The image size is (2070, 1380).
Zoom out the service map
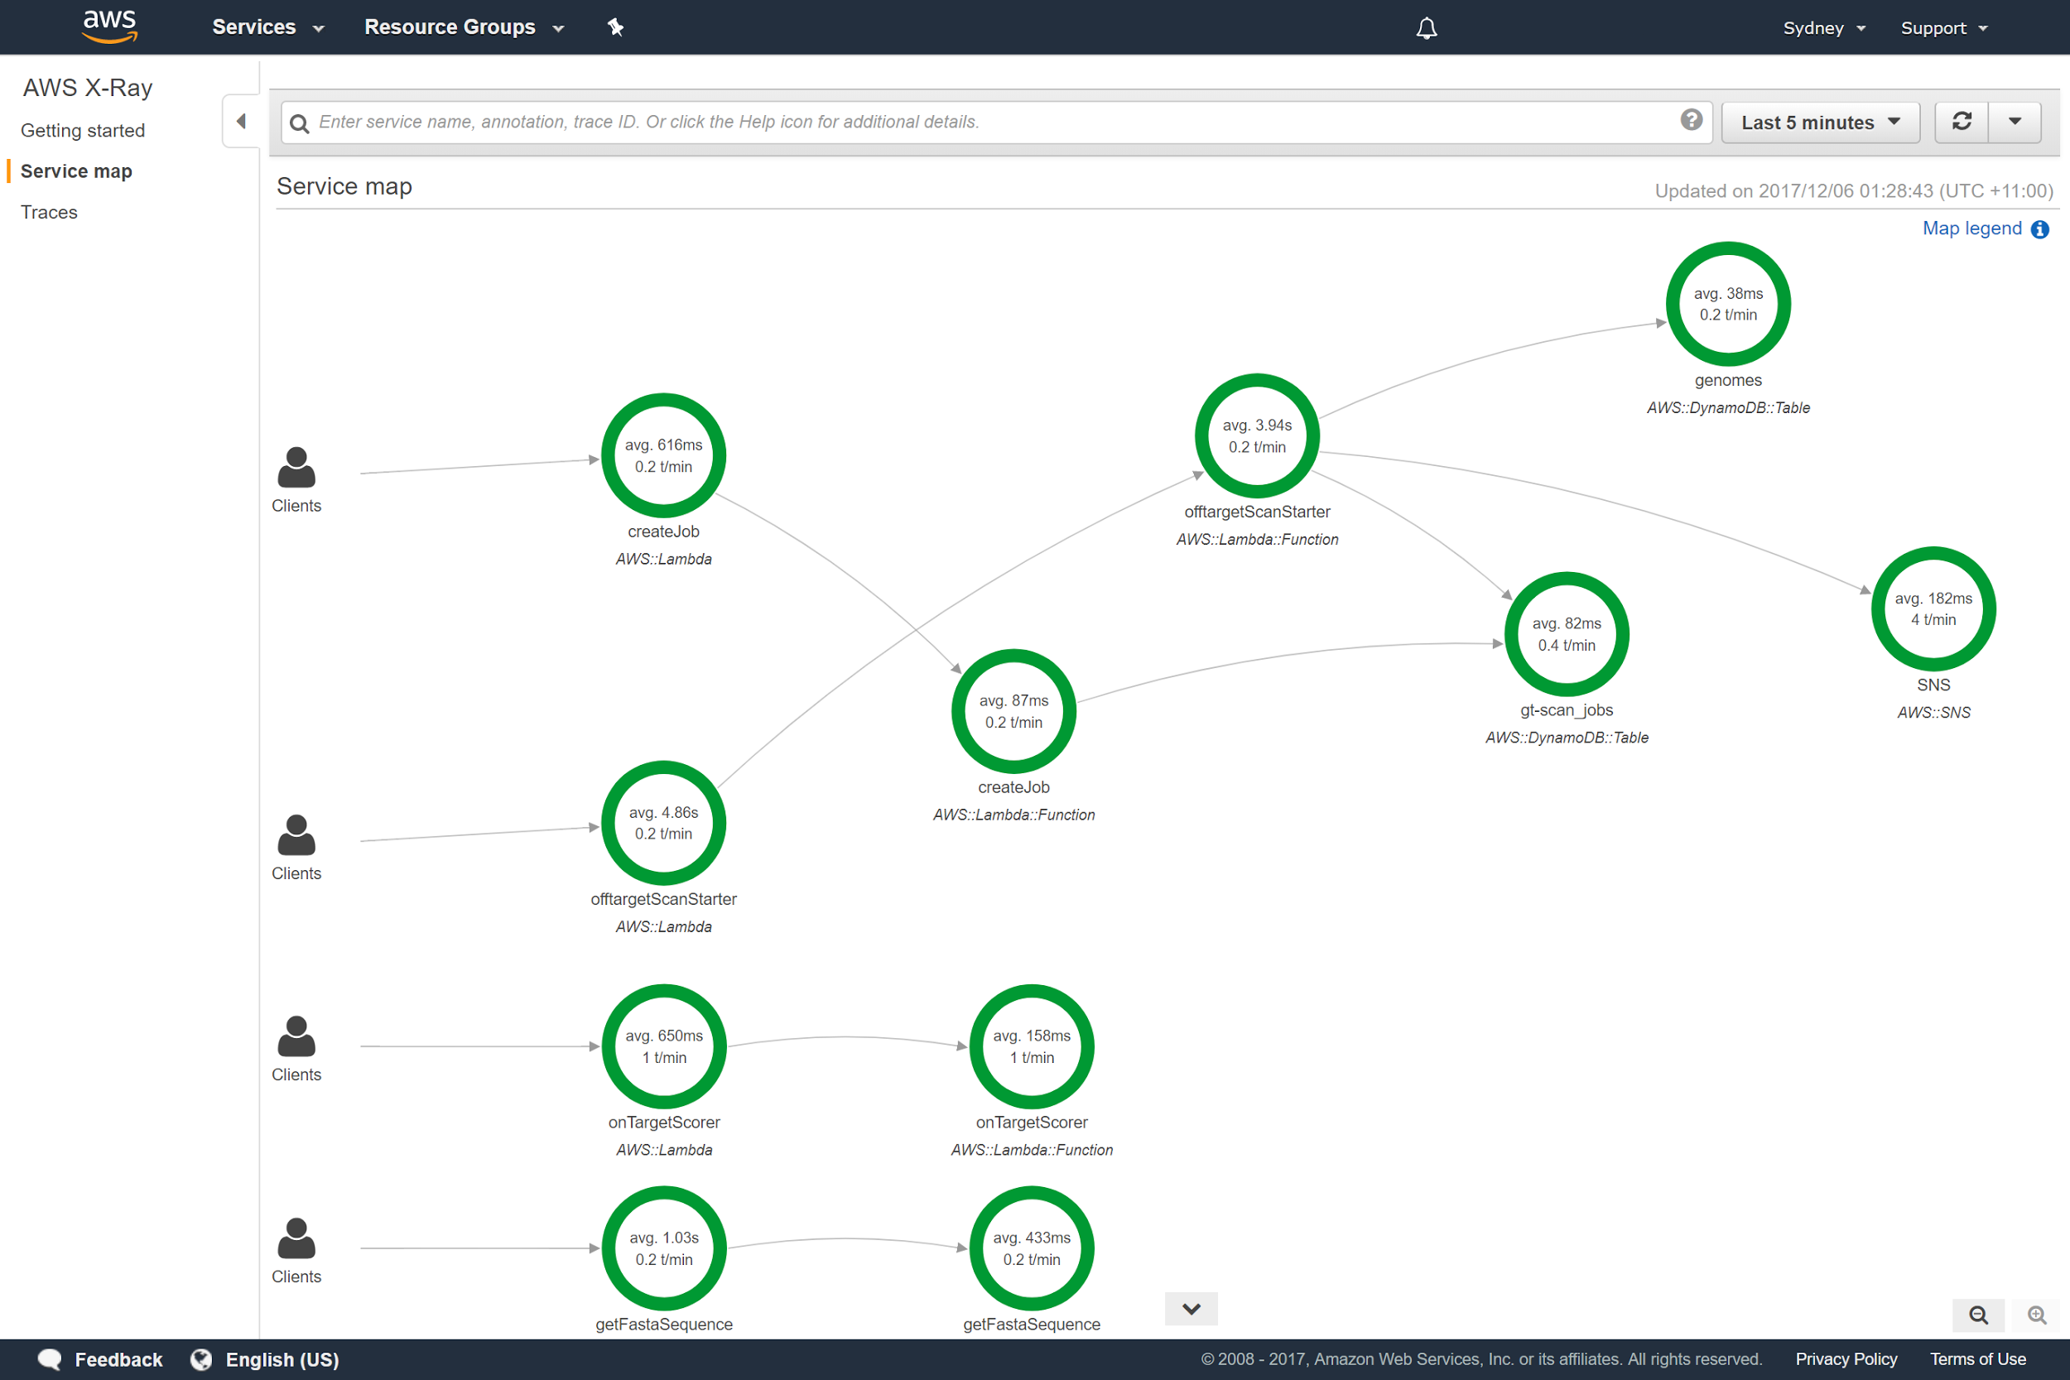click(1977, 1315)
